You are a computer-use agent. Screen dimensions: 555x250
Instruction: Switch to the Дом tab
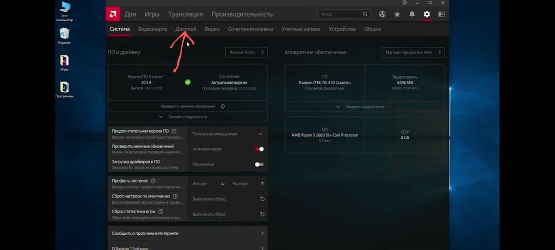130,14
